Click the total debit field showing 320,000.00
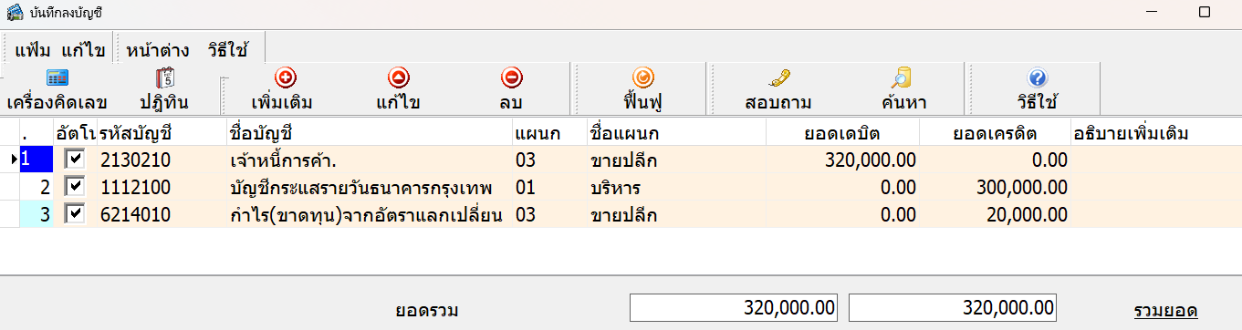This screenshot has height=330, width=1242. (x=734, y=307)
